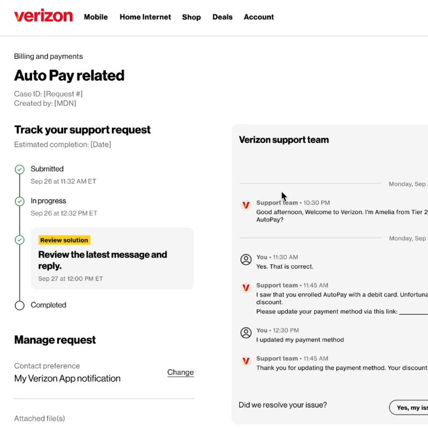The height and width of the screenshot is (428, 428).
Task: Click 'Please update your payment method' line
Action: pyautogui.click(x=342, y=312)
